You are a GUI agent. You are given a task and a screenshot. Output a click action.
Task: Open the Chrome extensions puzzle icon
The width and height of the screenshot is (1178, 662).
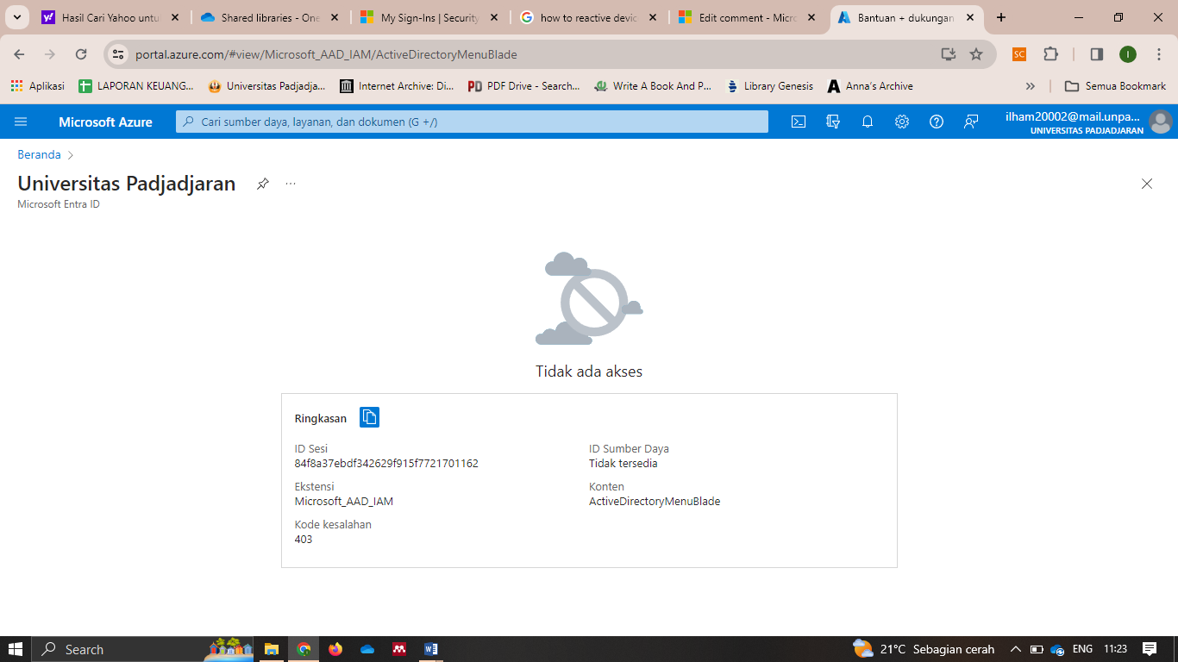(1050, 54)
